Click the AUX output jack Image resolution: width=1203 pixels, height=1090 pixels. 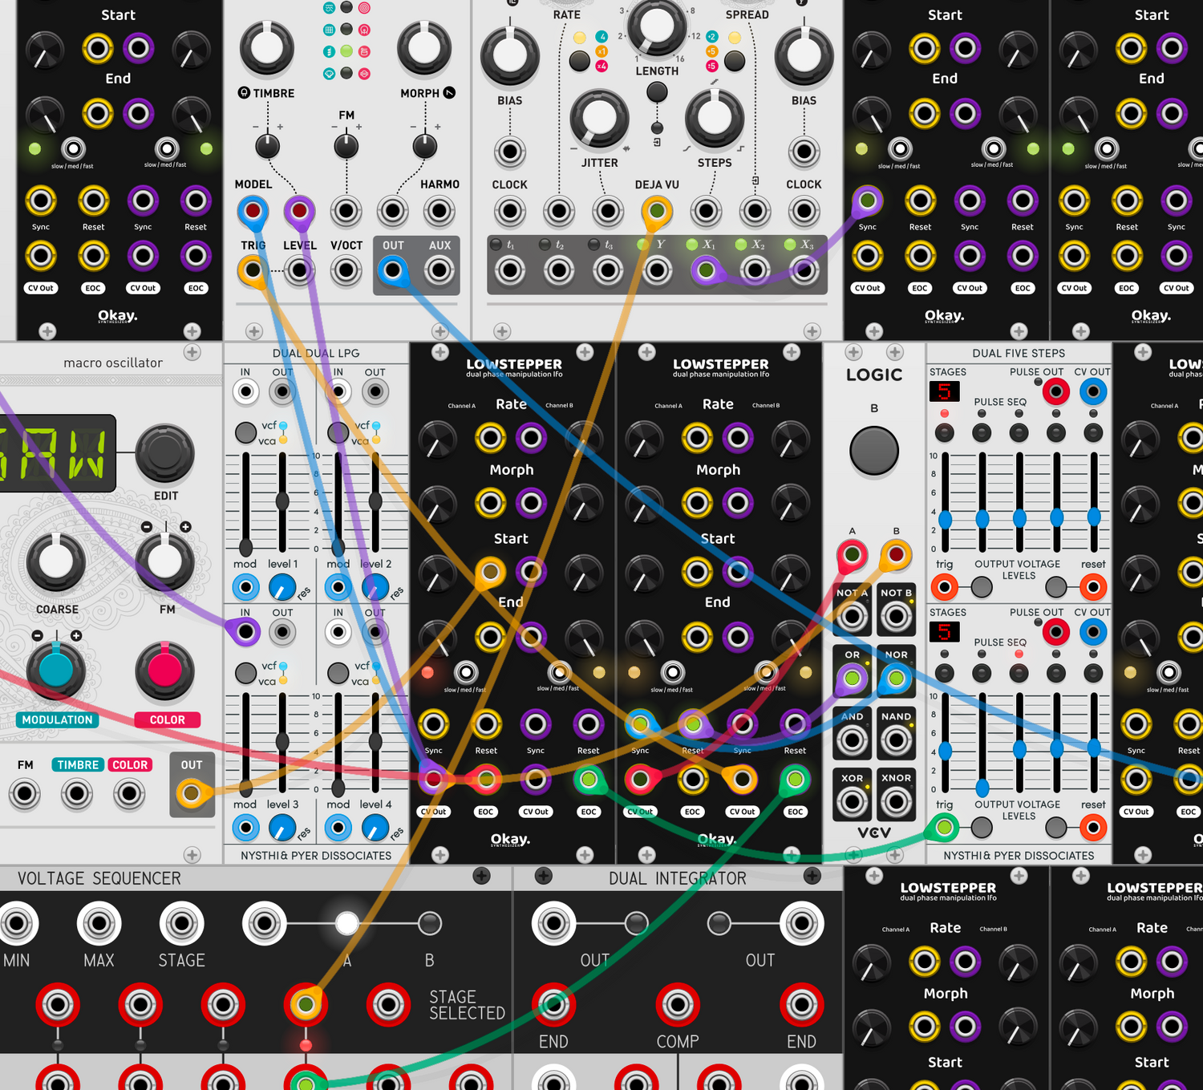click(x=439, y=270)
